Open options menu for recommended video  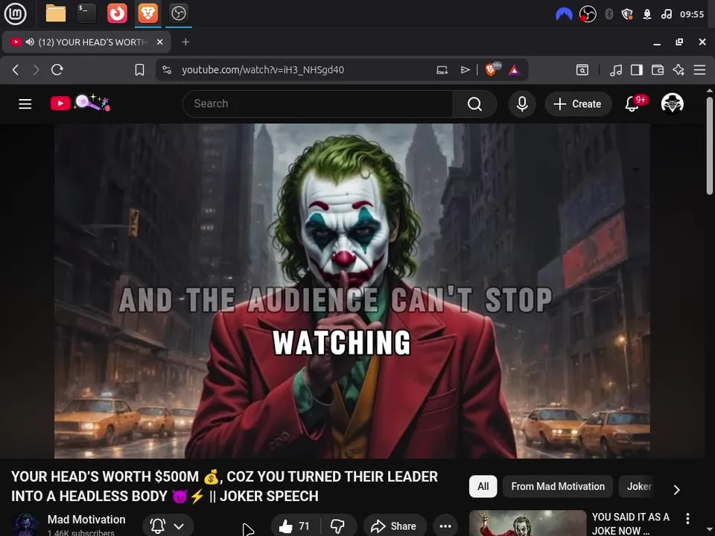(x=687, y=518)
